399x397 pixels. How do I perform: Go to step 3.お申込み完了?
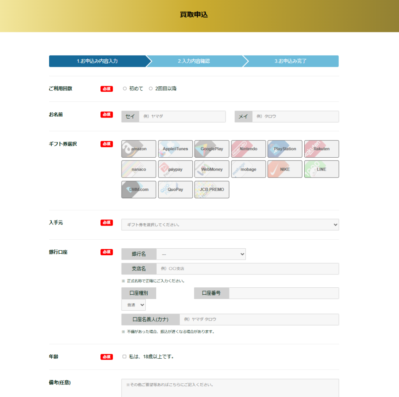tap(291, 61)
